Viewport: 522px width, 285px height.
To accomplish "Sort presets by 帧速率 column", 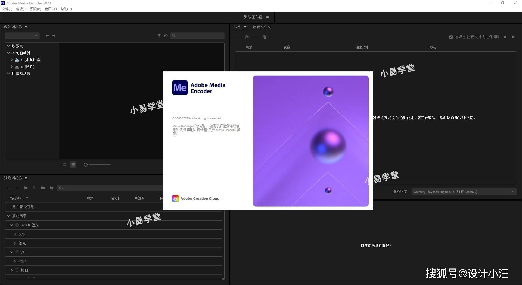I will [140, 198].
